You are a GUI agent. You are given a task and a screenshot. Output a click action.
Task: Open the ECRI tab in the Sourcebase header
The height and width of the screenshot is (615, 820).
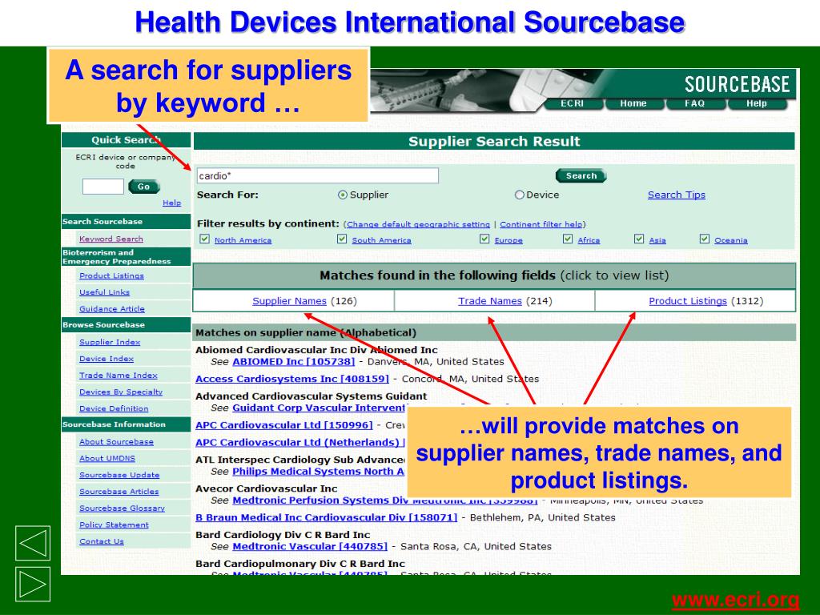(573, 103)
